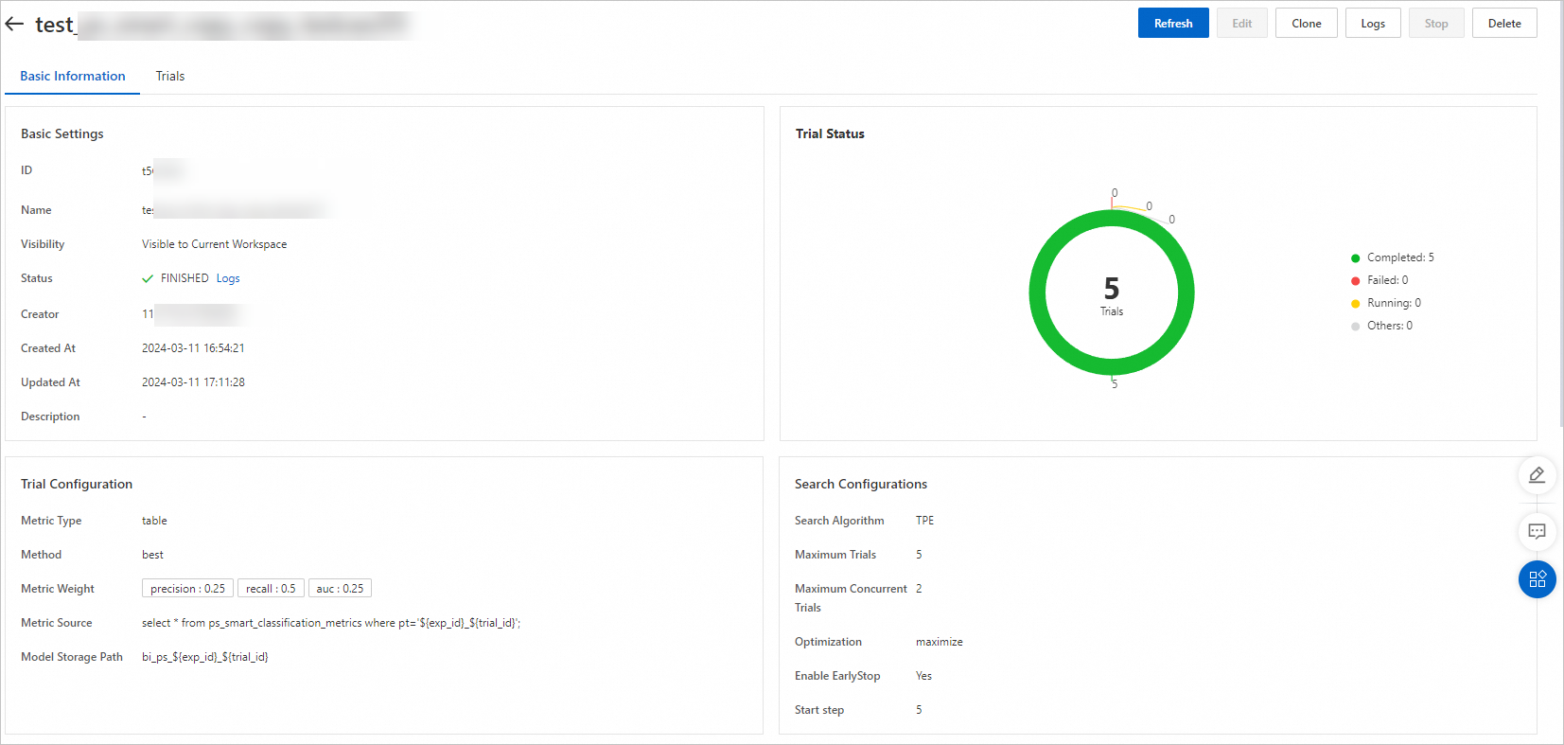Click the Clone button

(1306, 24)
